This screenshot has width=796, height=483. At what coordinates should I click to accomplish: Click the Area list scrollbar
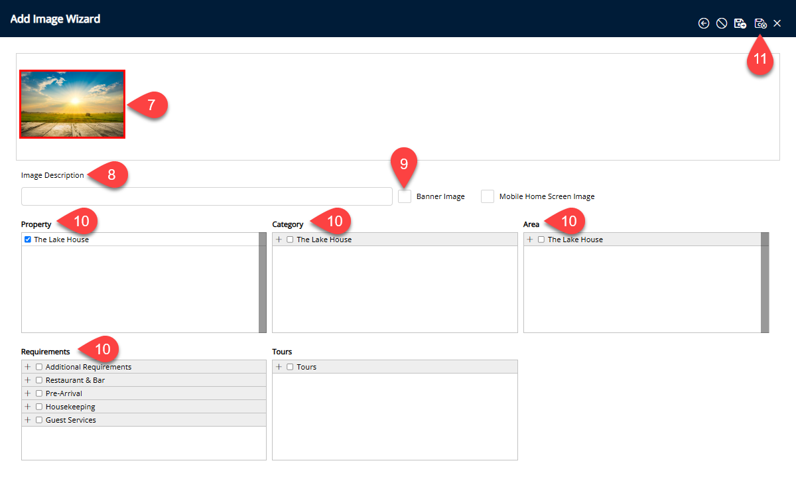click(x=765, y=283)
